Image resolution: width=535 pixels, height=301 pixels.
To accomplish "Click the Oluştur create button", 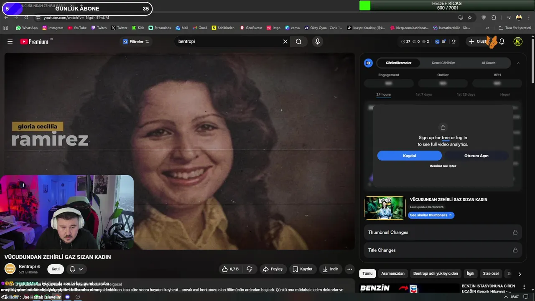I will click(480, 41).
